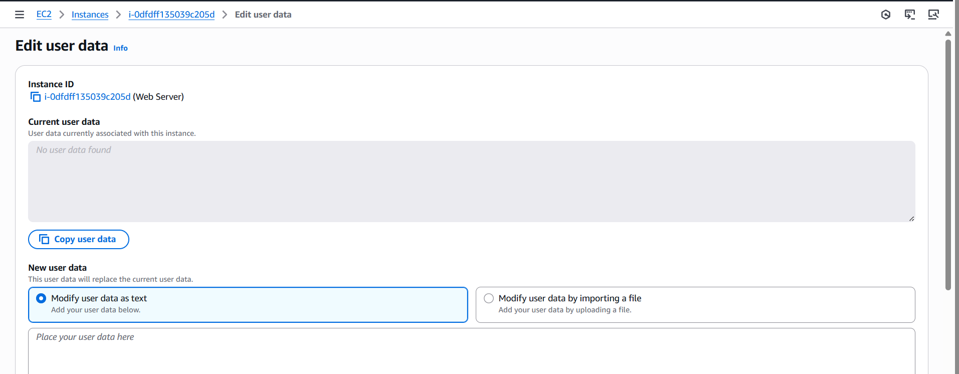This screenshot has height=374, width=959.
Task: Open the hamburger navigation menu
Action: pos(20,15)
